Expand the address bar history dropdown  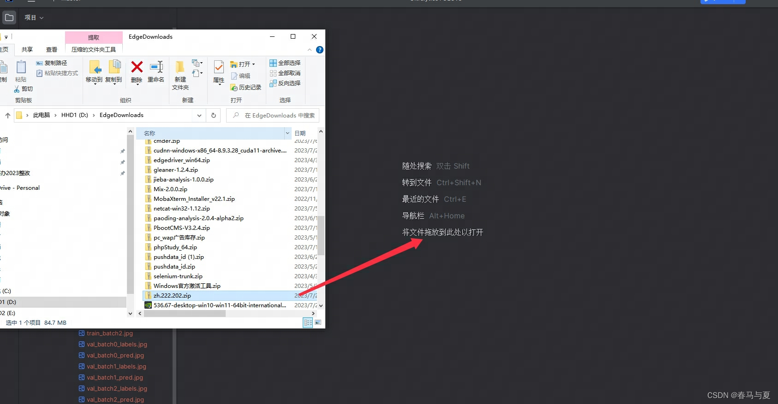tap(199, 116)
